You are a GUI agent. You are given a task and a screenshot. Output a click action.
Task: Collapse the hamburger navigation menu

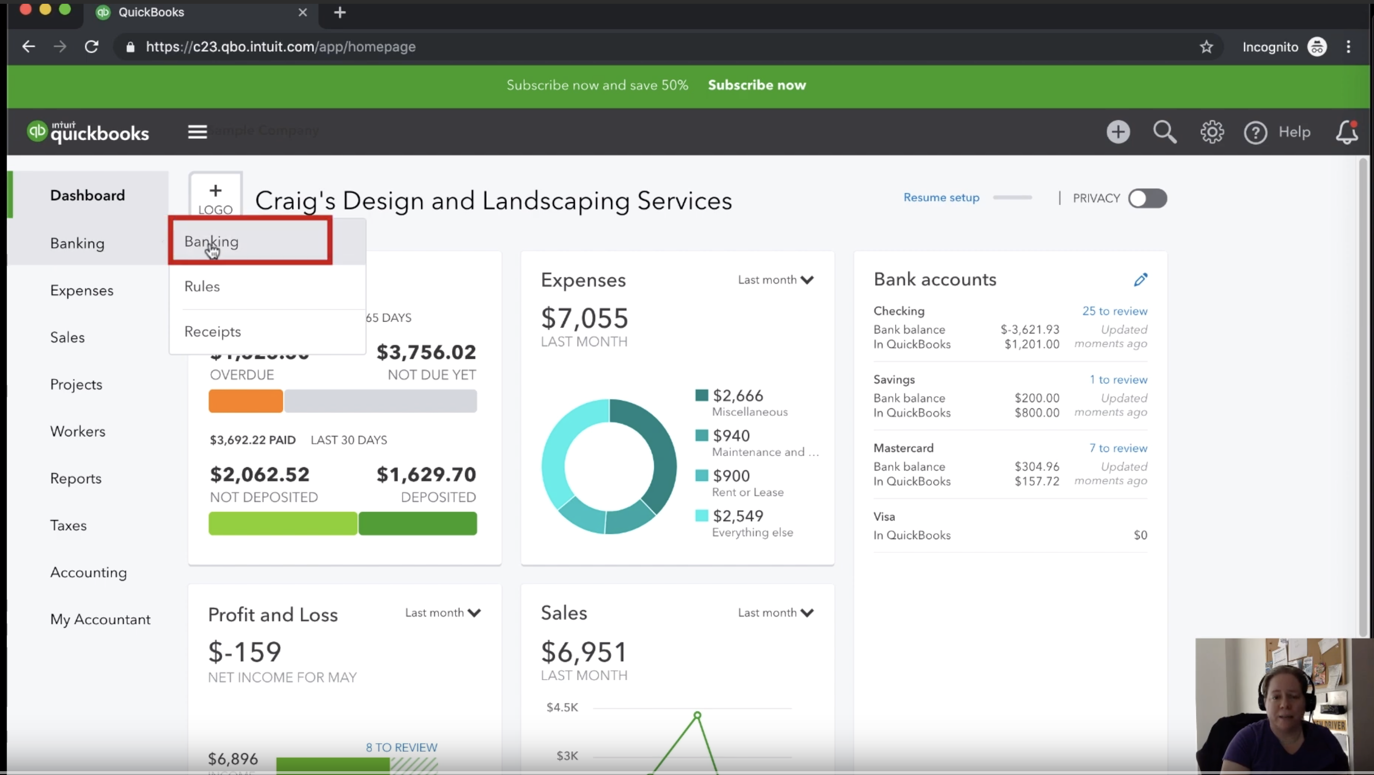click(x=197, y=131)
